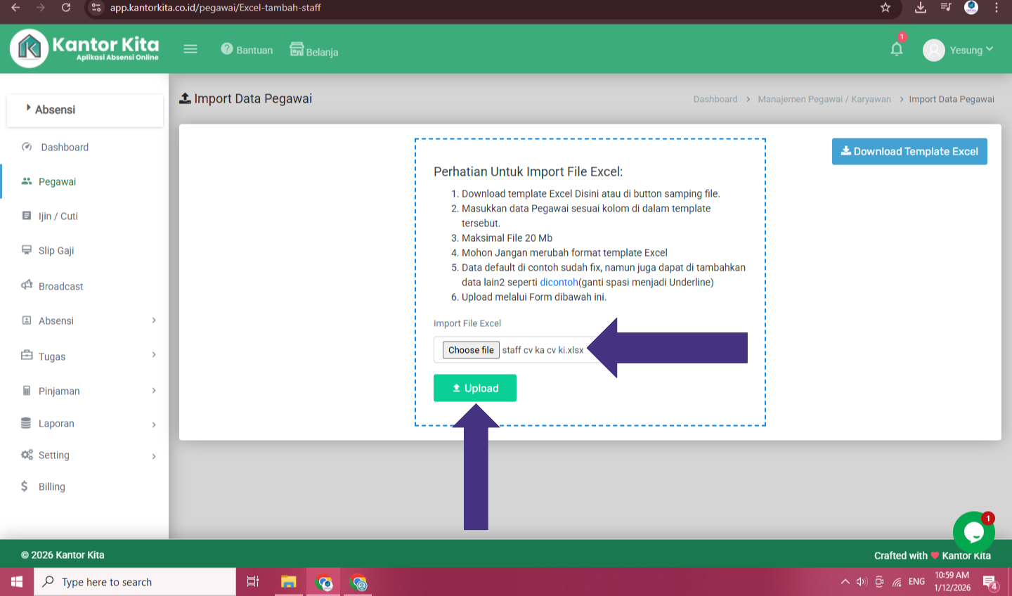
Task: Open browser downloads icon
Action: 921,8
